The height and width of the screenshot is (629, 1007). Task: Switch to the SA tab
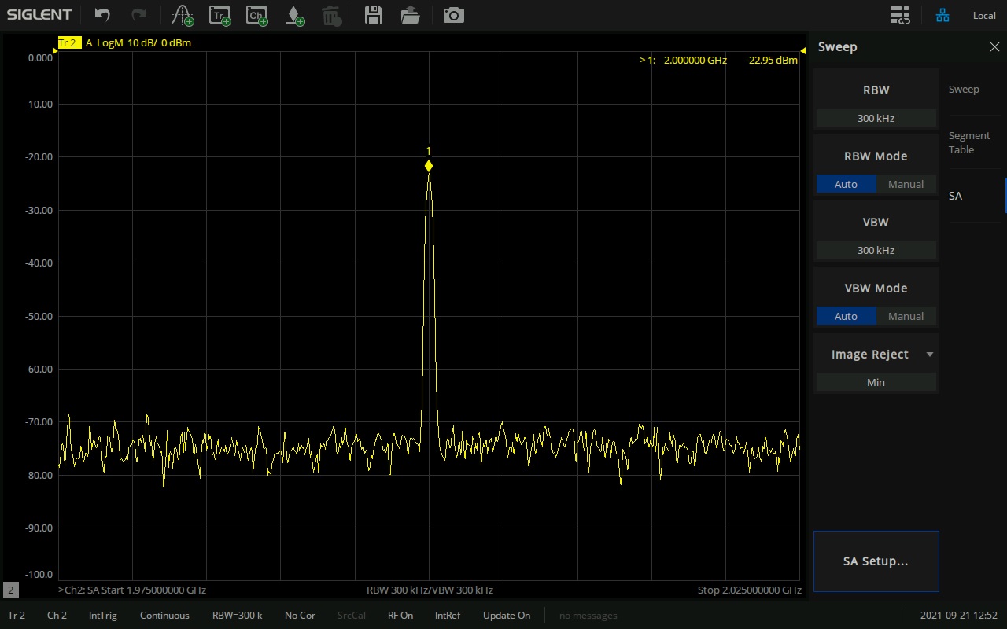955,196
